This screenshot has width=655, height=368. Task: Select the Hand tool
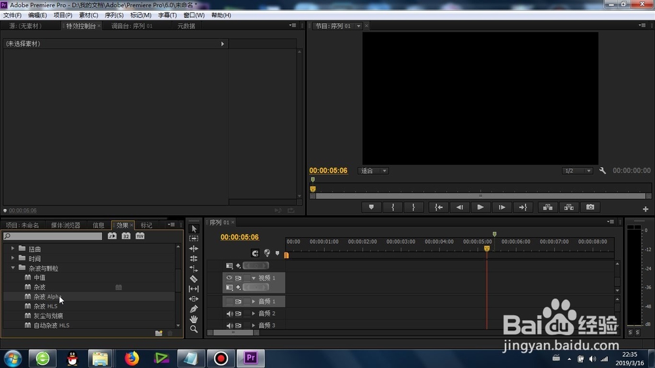pos(194,319)
